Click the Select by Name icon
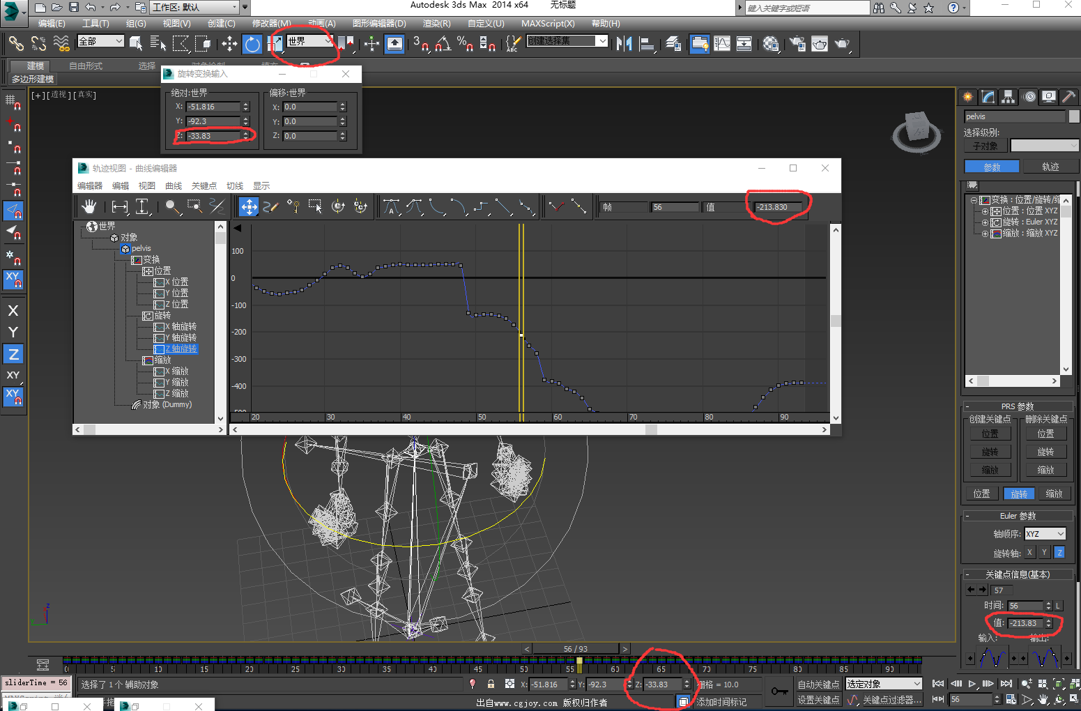The width and height of the screenshot is (1081, 711). (x=158, y=44)
